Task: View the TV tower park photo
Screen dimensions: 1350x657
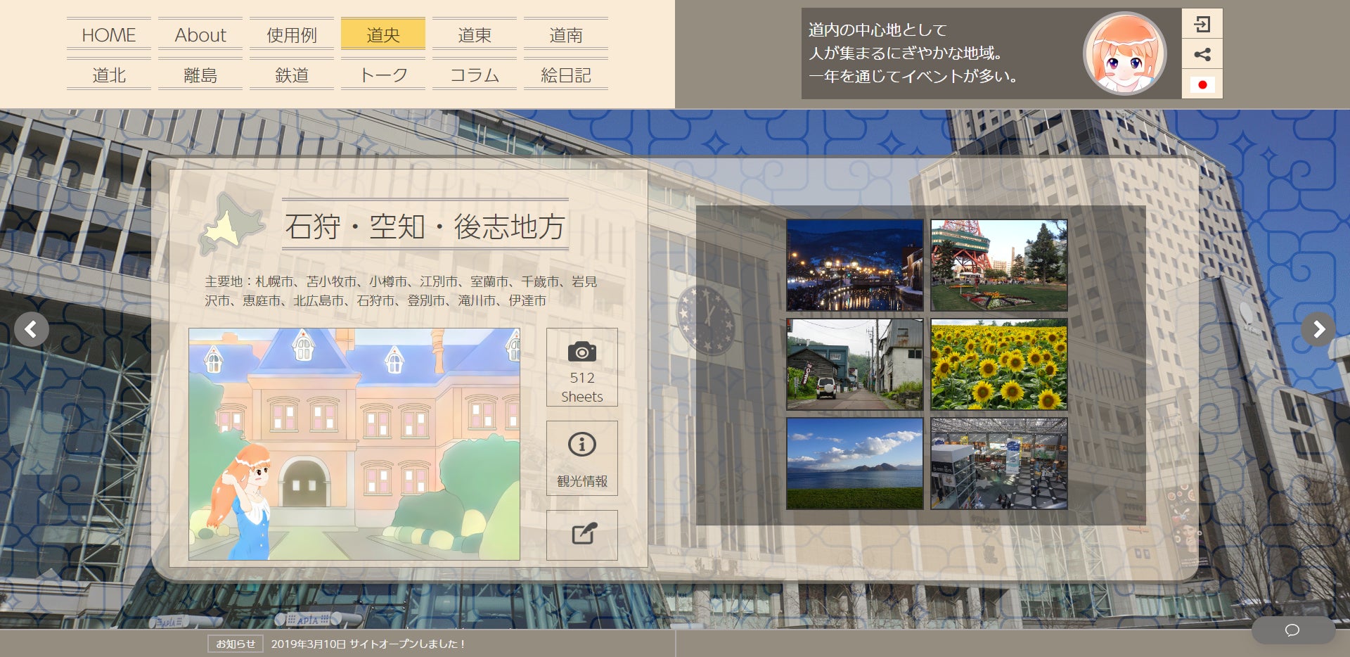Action: click(999, 265)
